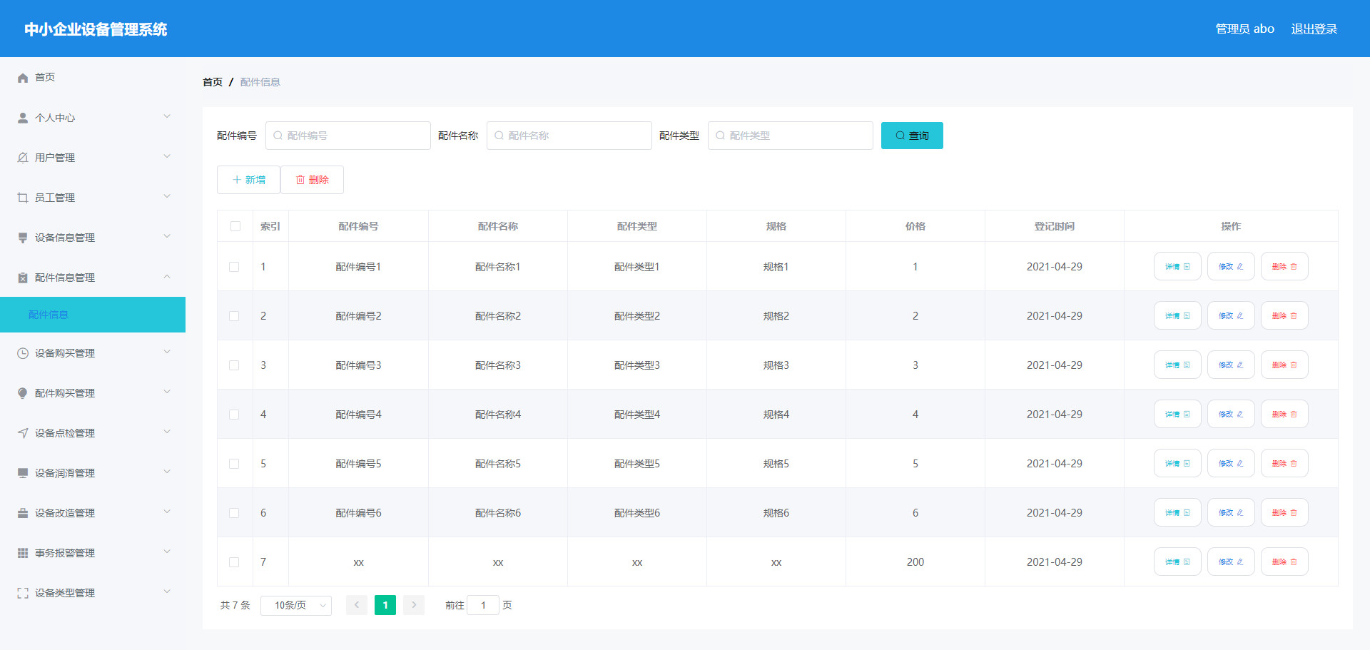
Task: Open 设备类型管理 menu item
Action: pyautogui.click(x=93, y=593)
